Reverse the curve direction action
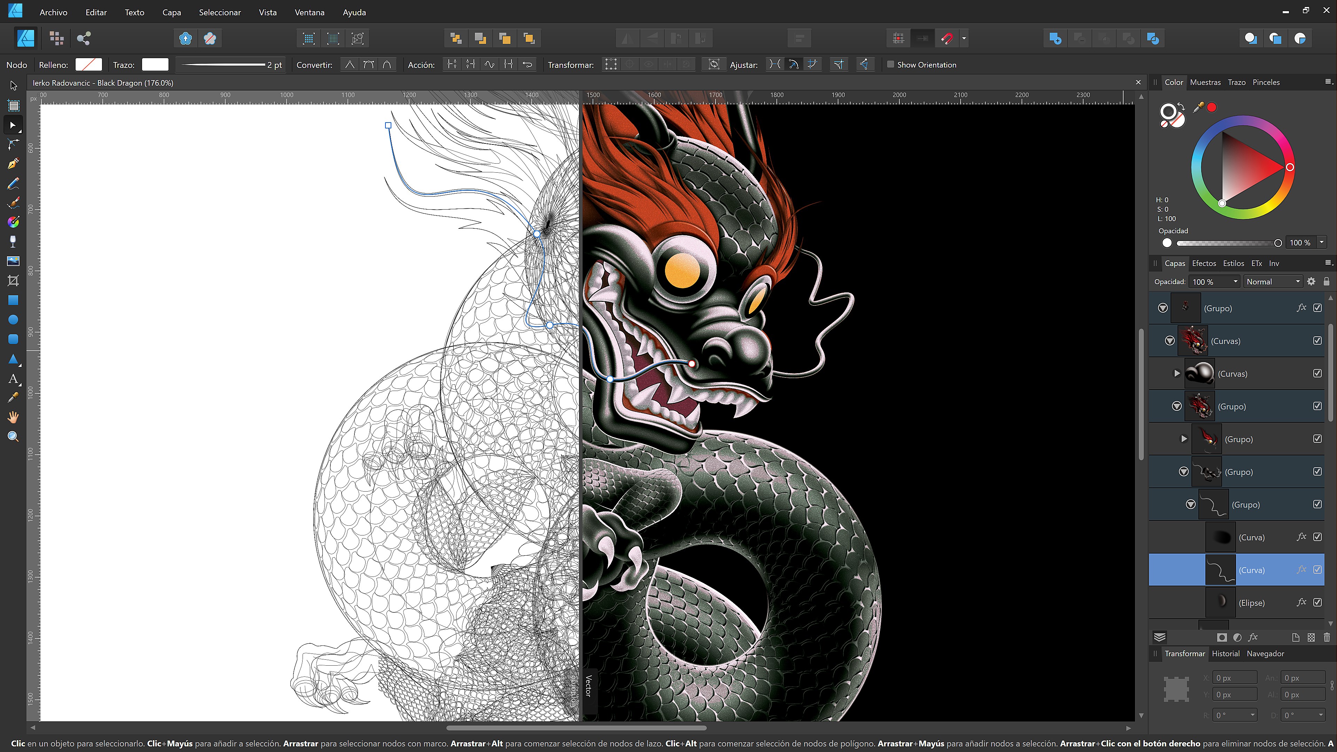Viewport: 1337px width, 752px height. (x=527, y=64)
